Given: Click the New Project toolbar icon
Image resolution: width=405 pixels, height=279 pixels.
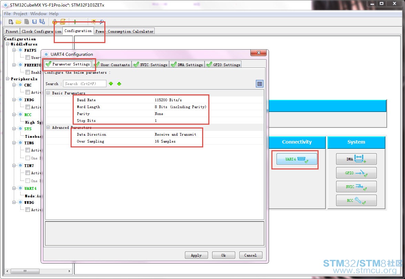Looking at the screenshot, I should pos(11,22).
